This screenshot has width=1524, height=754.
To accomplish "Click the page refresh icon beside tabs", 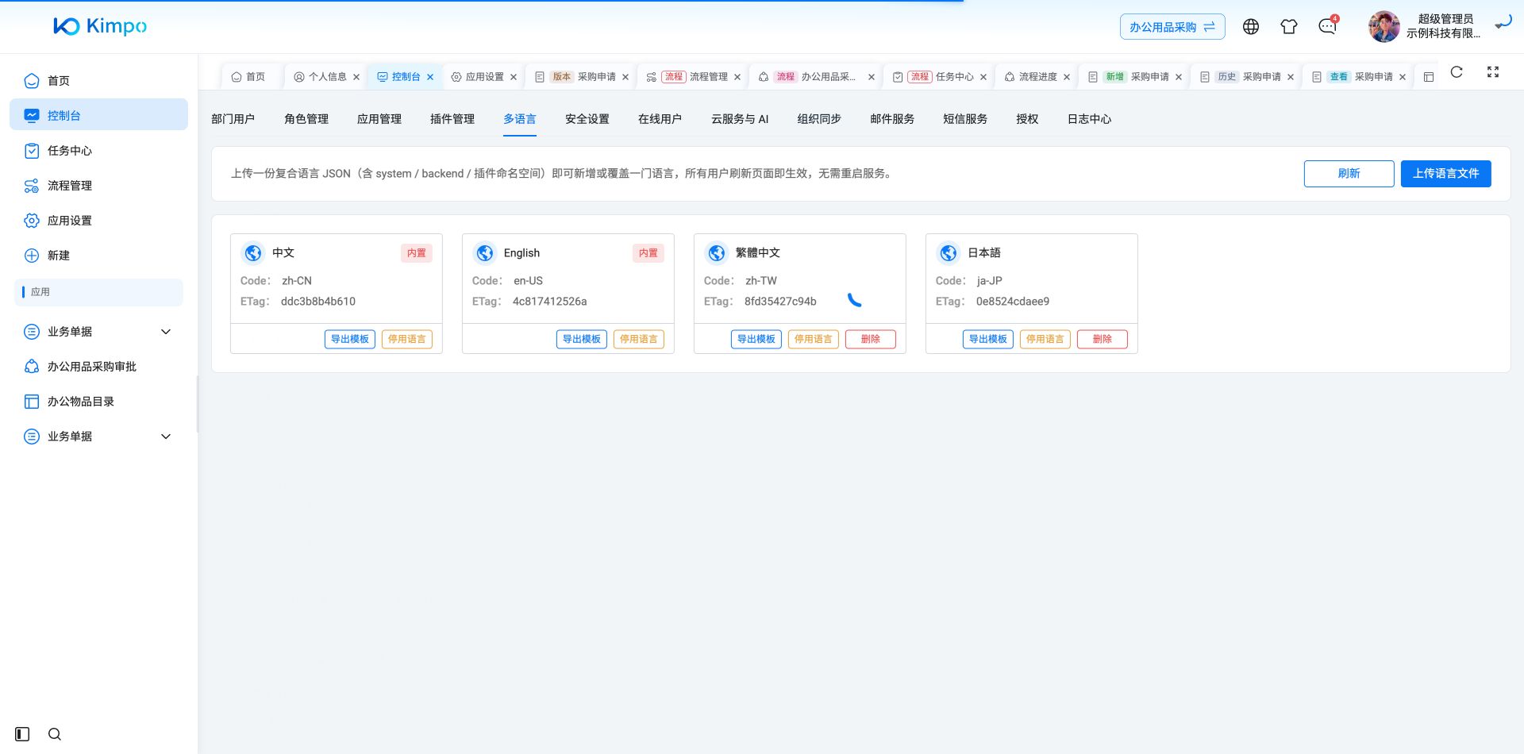I will pyautogui.click(x=1457, y=72).
